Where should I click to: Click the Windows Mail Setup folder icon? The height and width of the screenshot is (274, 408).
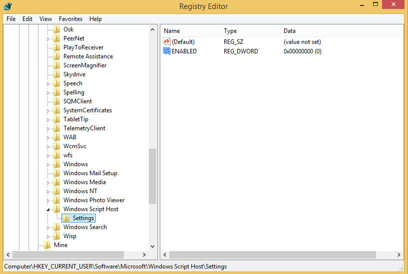click(x=57, y=173)
